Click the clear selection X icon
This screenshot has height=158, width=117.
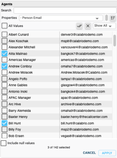(88, 26)
